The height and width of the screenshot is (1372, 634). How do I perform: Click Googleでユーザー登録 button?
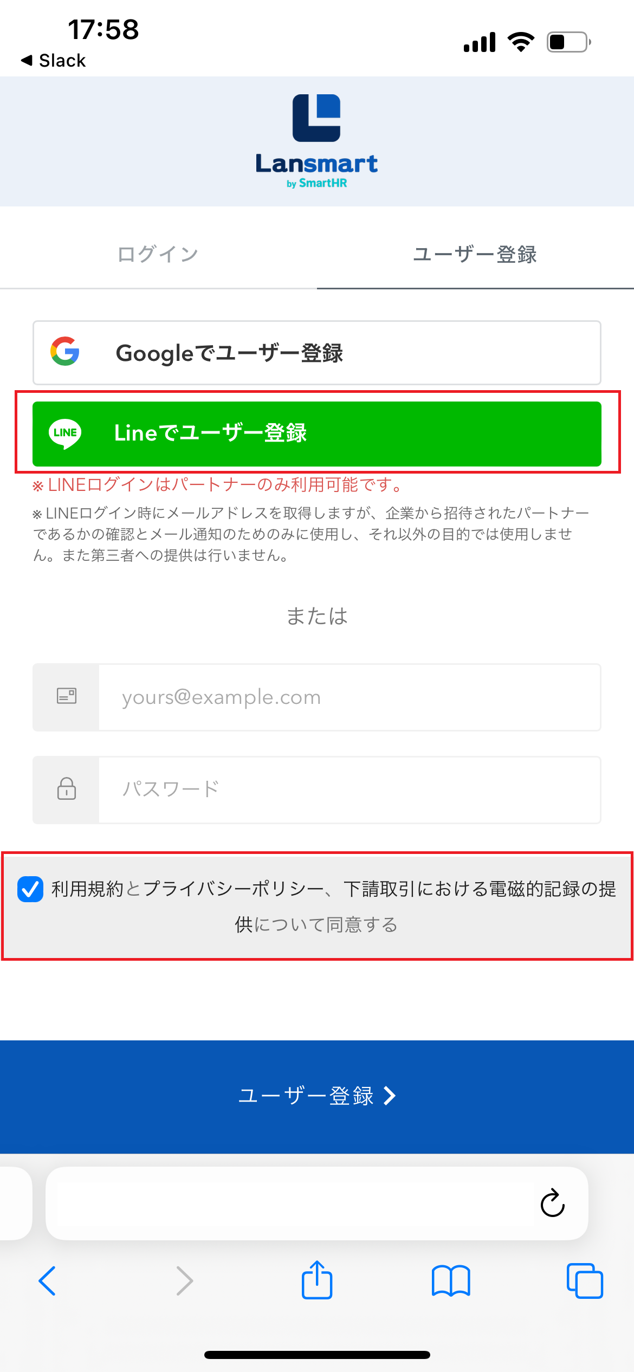point(317,353)
